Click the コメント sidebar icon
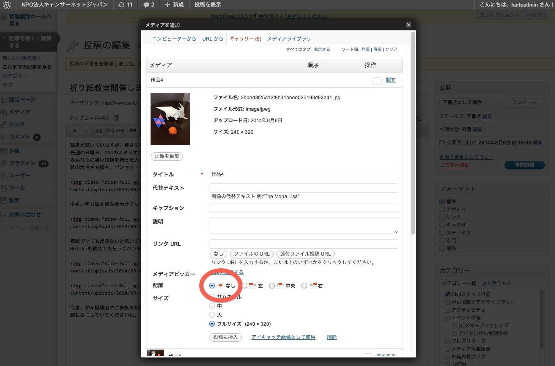This screenshot has width=555, height=366. (x=4, y=137)
